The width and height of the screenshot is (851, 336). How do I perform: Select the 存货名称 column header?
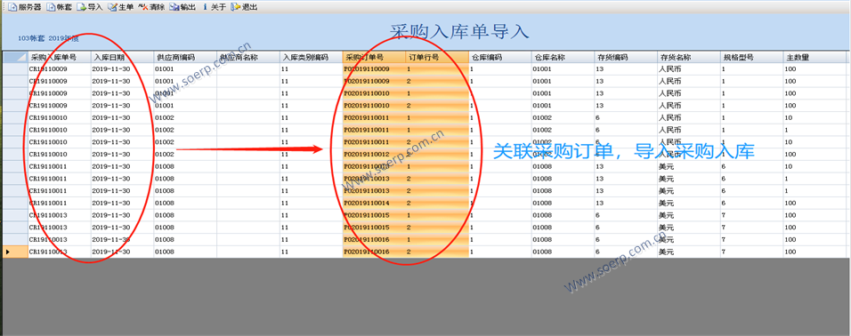[x=689, y=57]
